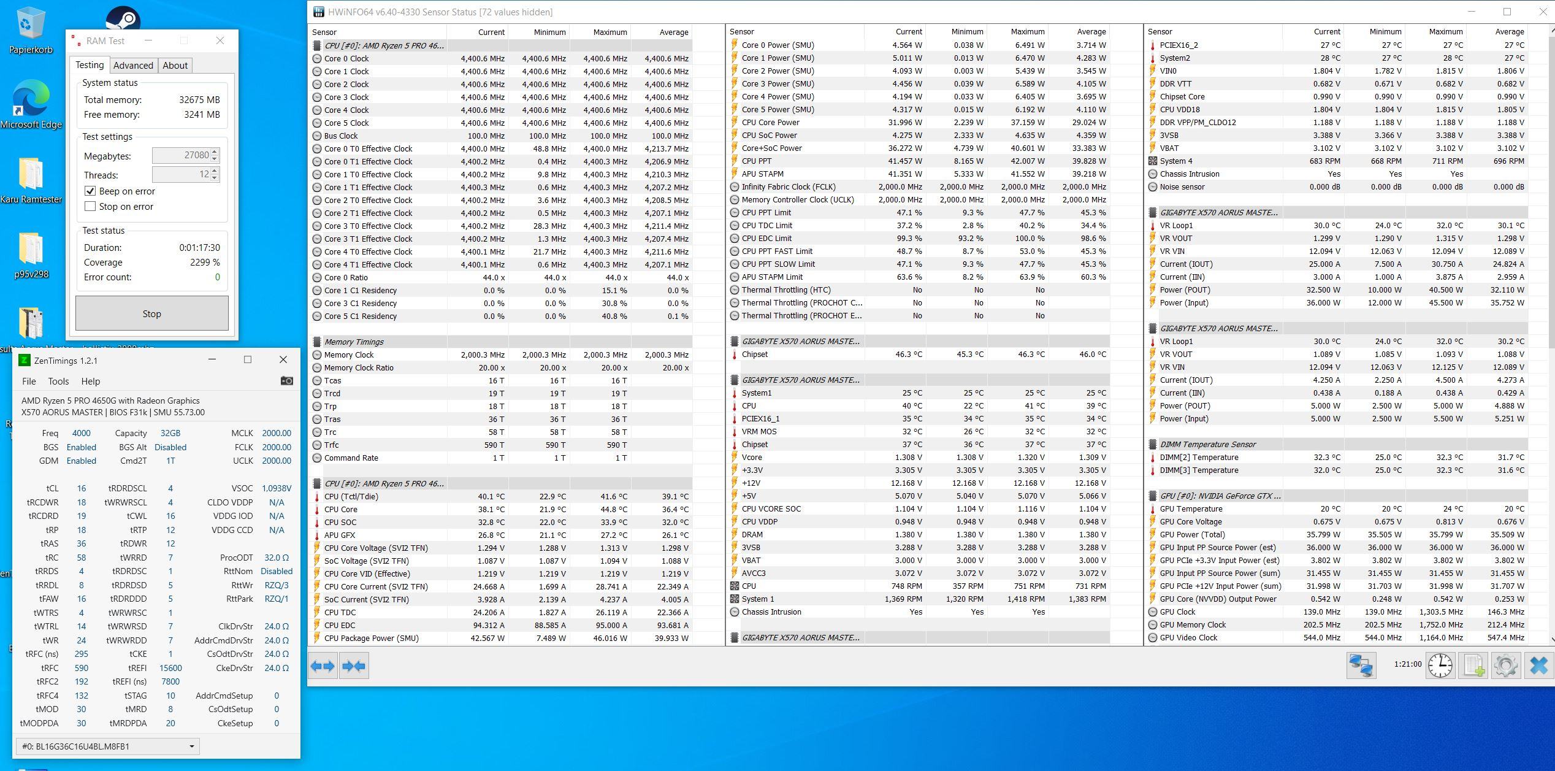
Task: Select GPU Memory Clock row
Action: pyautogui.click(x=1337, y=624)
